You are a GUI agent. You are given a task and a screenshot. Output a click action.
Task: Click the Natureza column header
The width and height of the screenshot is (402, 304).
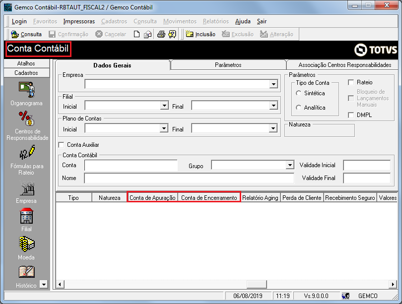click(x=110, y=197)
